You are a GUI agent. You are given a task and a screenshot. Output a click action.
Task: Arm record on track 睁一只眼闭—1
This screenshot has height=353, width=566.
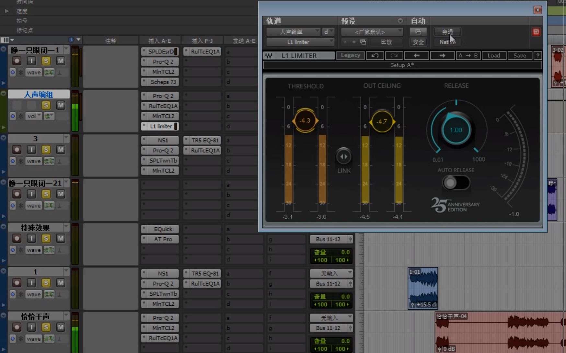17,61
